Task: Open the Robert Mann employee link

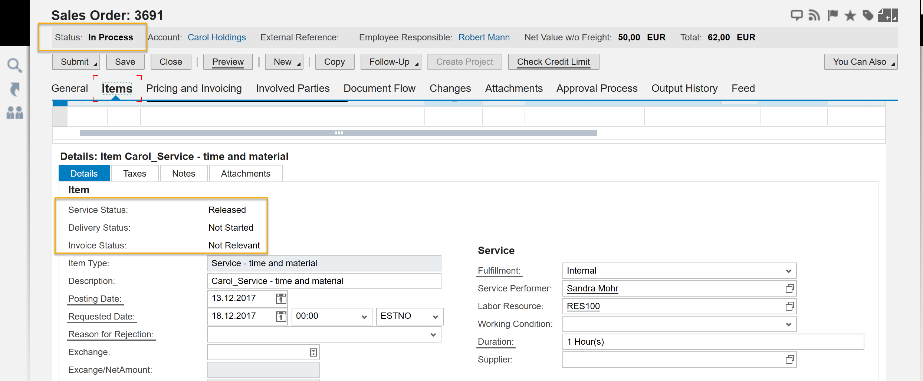Action: pos(484,37)
